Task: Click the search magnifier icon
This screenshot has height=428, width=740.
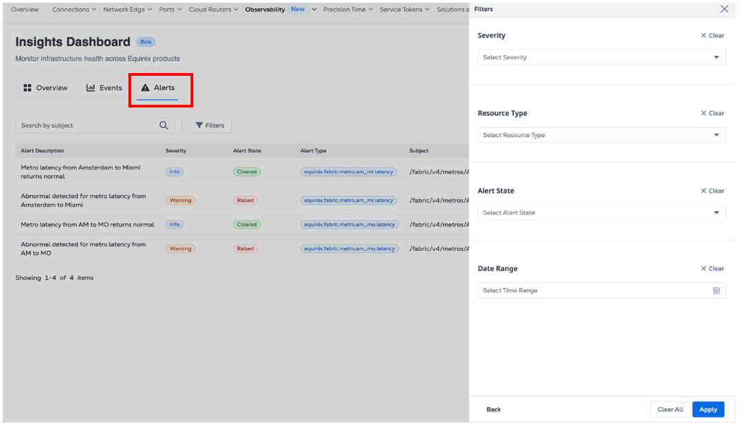Action: (x=164, y=125)
